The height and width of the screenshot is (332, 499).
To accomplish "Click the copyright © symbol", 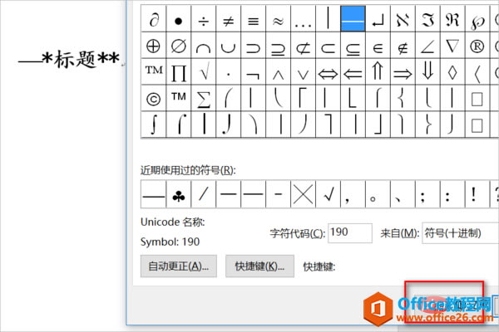I will [153, 98].
